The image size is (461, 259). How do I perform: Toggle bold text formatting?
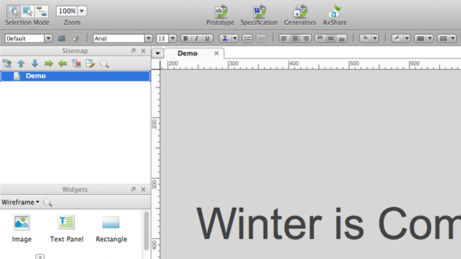tap(186, 38)
